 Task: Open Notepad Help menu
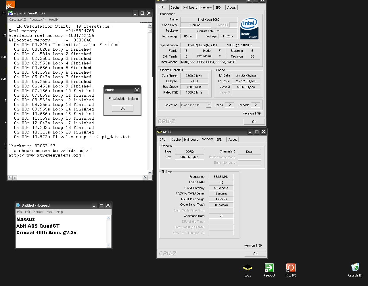pyautogui.click(x=60, y=212)
